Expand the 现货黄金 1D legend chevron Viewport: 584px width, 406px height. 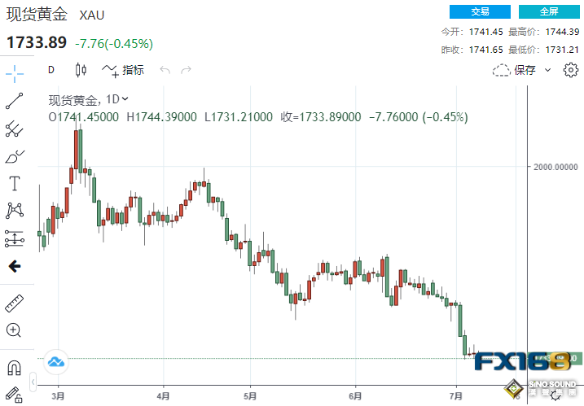coord(125,99)
